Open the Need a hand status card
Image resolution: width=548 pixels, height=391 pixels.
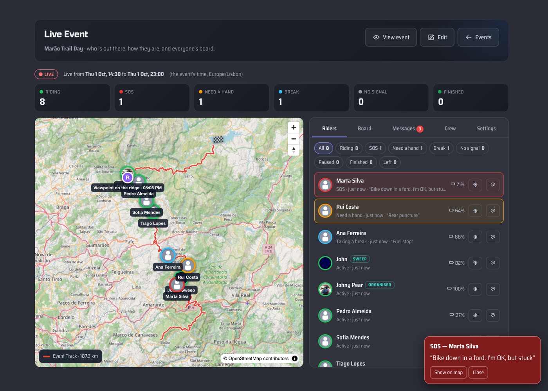point(232,98)
